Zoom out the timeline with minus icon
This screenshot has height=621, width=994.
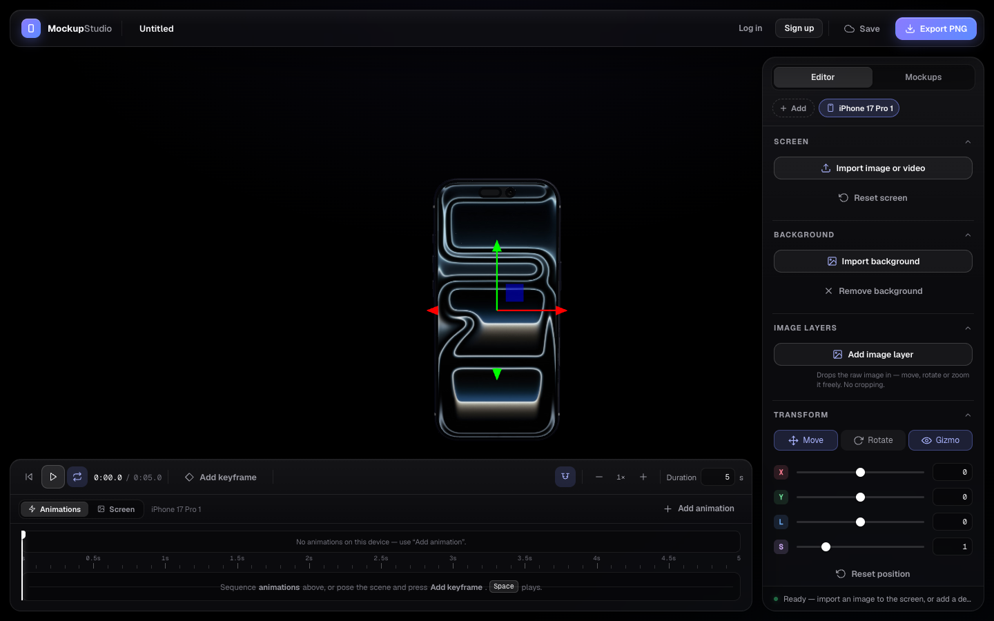point(599,477)
